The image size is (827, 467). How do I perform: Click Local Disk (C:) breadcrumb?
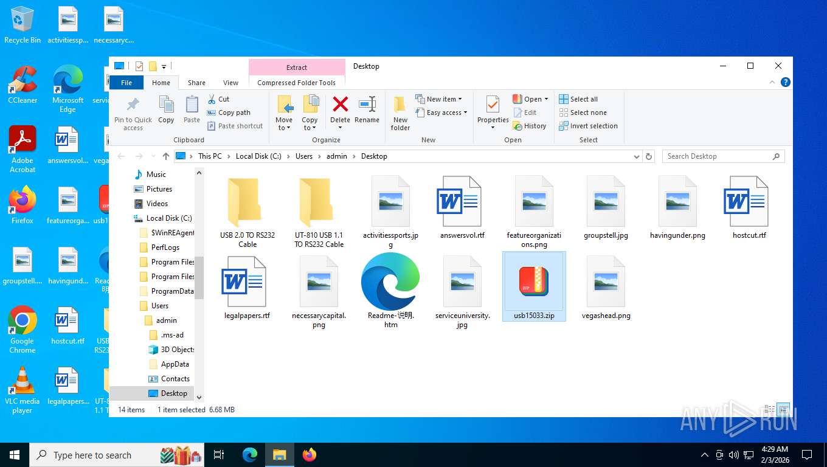click(258, 156)
